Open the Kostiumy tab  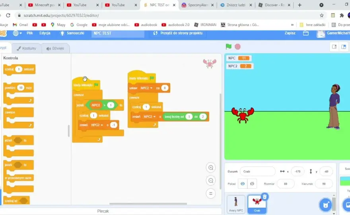26,48
